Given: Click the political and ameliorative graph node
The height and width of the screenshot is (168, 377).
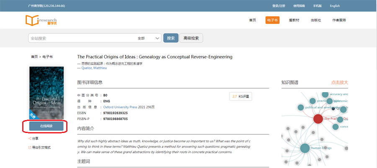Looking at the screenshot, I should tap(301, 108).
